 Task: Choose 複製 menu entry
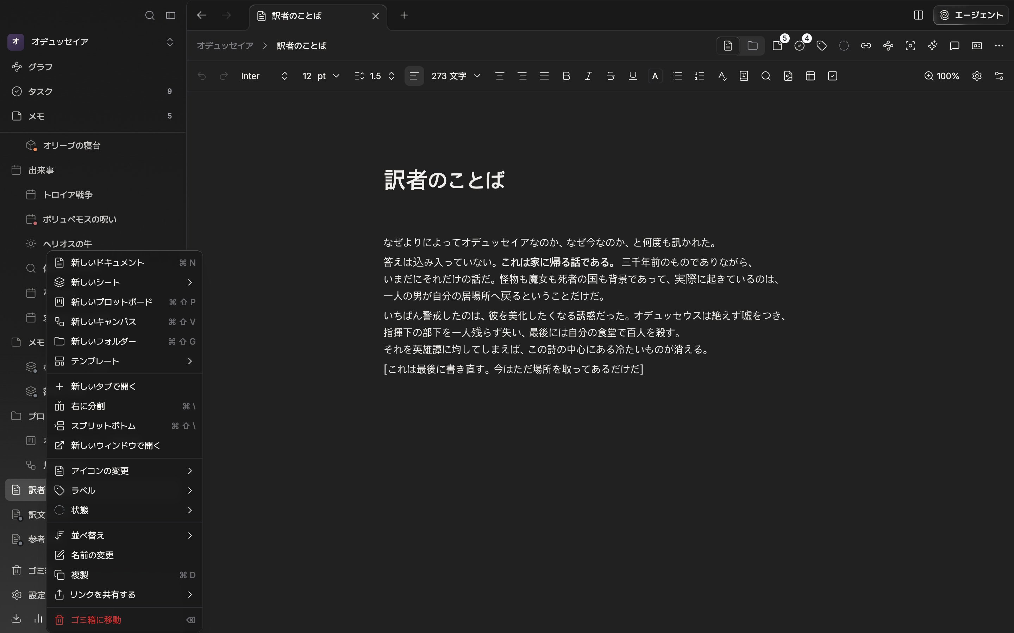[124, 575]
